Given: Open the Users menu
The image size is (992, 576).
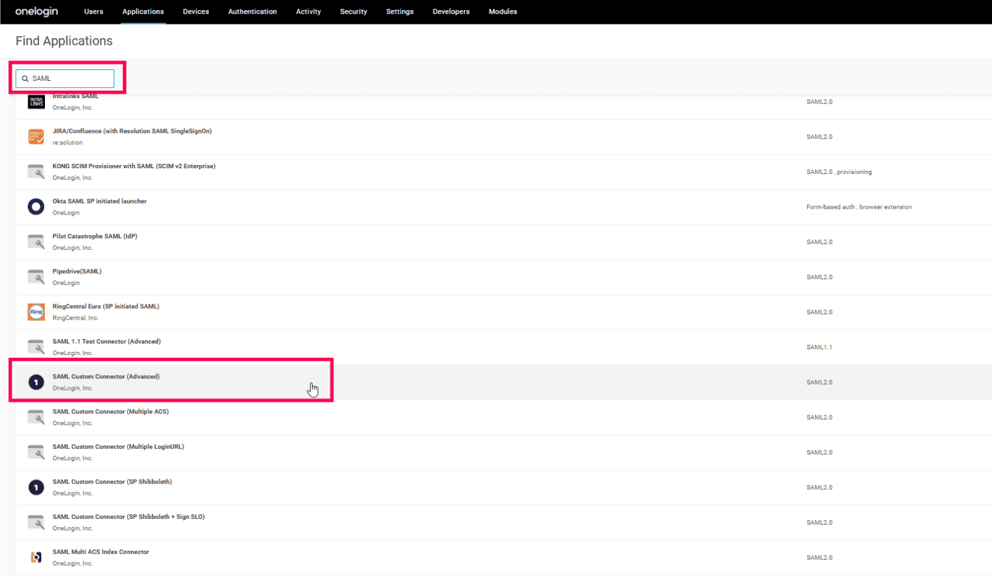Looking at the screenshot, I should (94, 12).
